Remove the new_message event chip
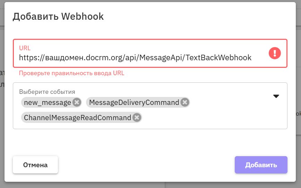 click(77, 102)
